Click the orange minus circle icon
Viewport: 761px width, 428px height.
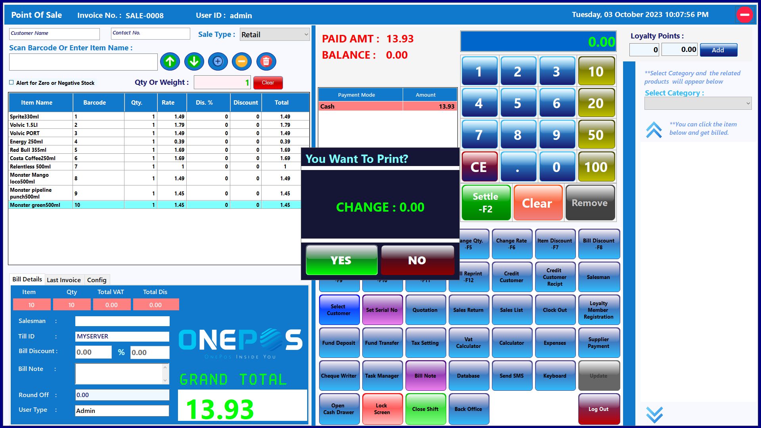click(x=242, y=61)
